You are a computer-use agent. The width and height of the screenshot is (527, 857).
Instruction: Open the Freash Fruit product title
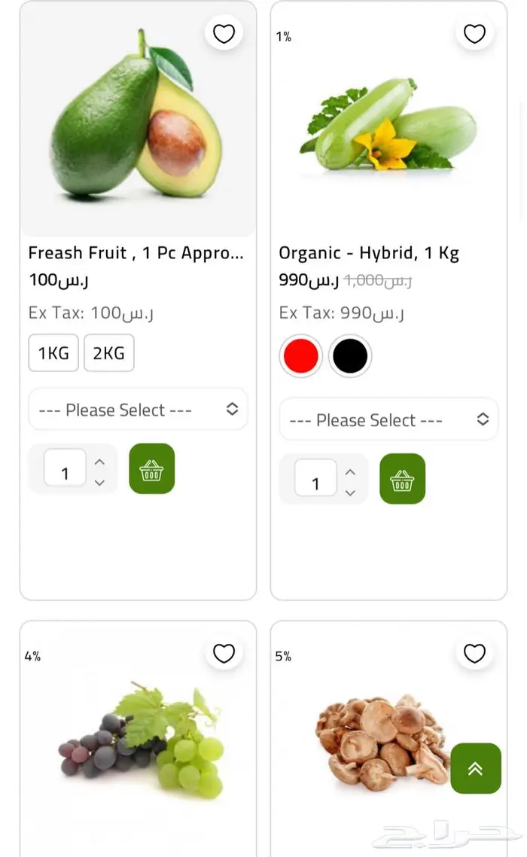136,253
